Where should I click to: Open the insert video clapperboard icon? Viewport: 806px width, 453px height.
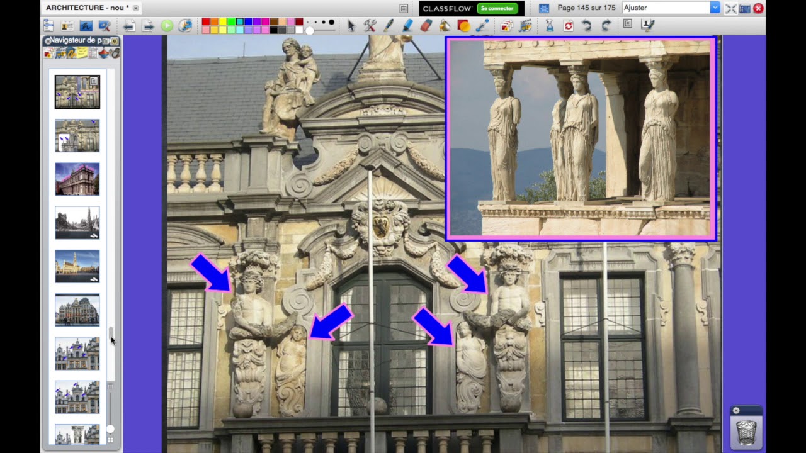[526, 26]
